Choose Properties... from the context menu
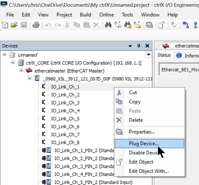Image resolution: width=199 pixels, height=185 pixels. 149,132
